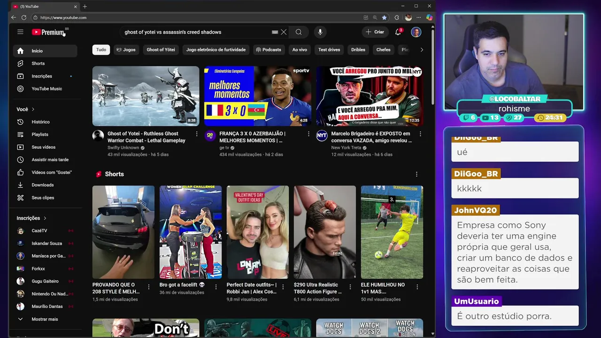Select the Test drives filter chip
Screen dimensions: 601x338
pyautogui.click(x=329, y=50)
